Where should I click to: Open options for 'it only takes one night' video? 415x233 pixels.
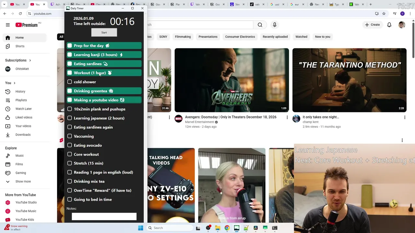405,117
